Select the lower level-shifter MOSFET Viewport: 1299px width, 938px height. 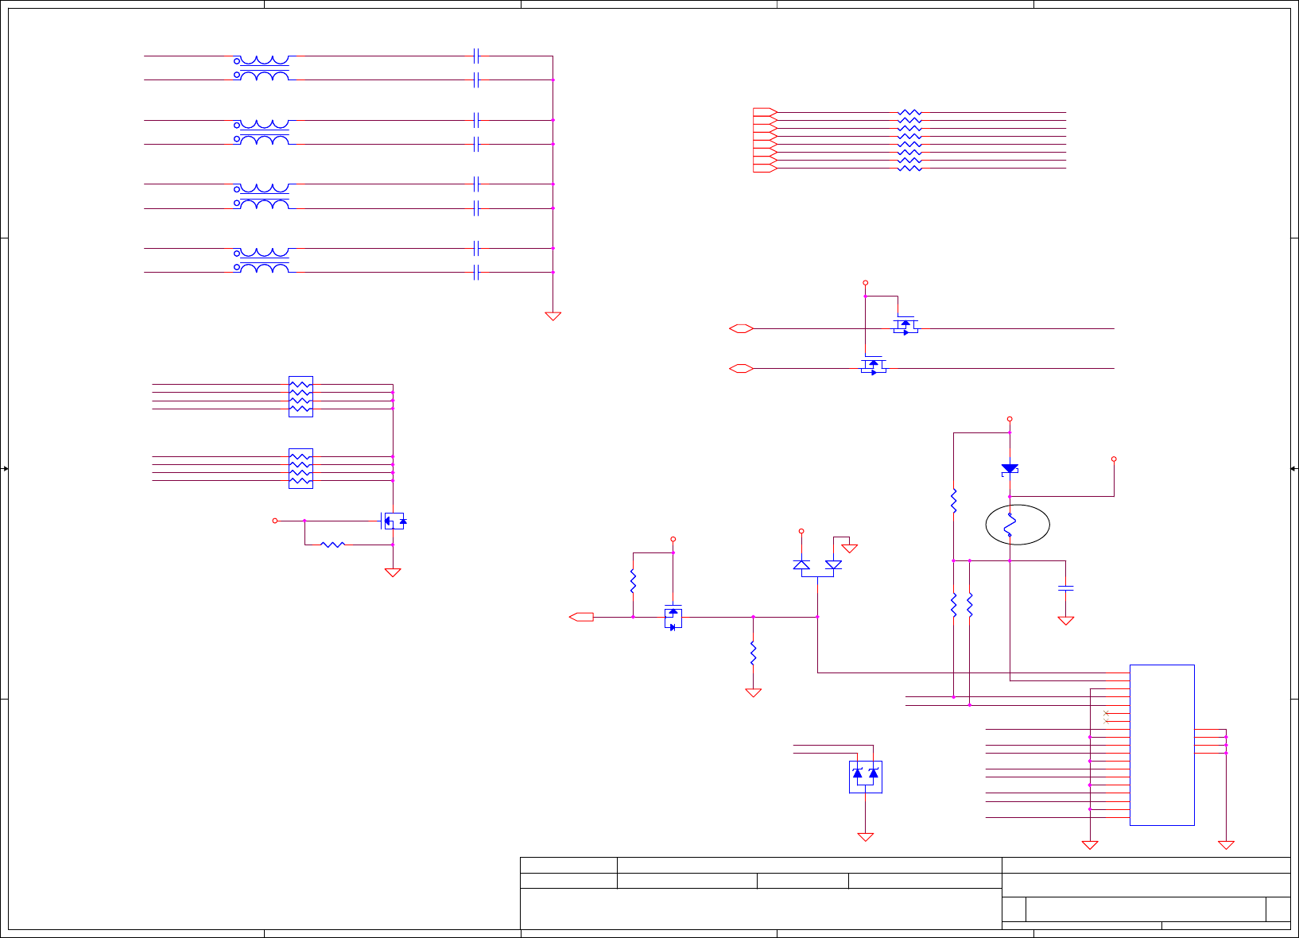pyautogui.click(x=874, y=366)
